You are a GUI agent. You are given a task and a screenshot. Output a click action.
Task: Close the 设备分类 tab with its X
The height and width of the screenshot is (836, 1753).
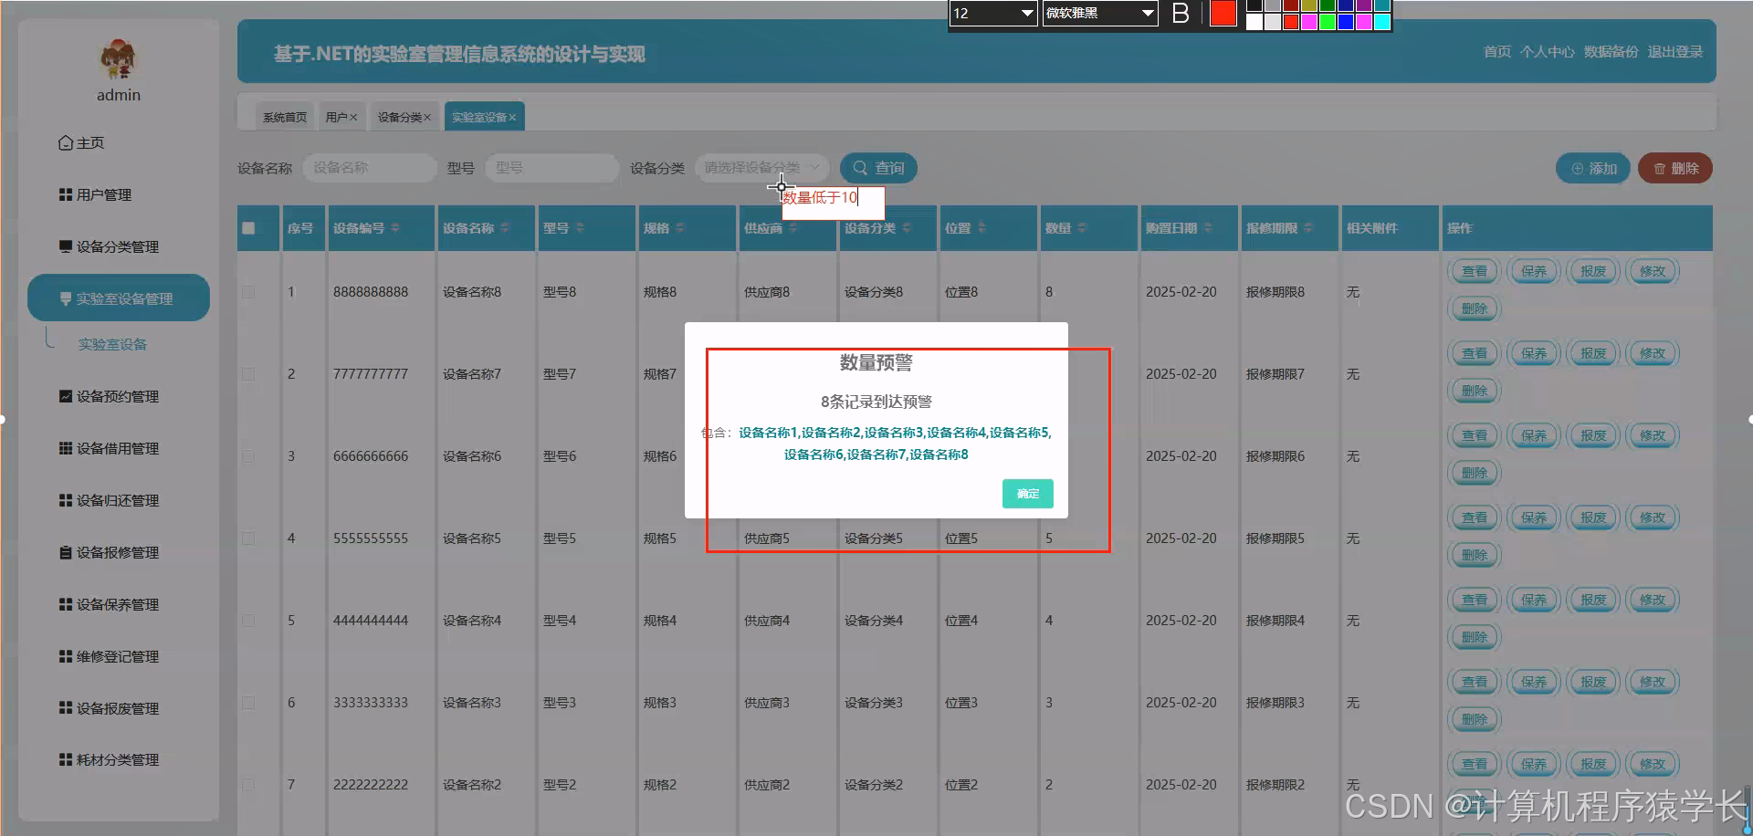pyautogui.click(x=426, y=117)
